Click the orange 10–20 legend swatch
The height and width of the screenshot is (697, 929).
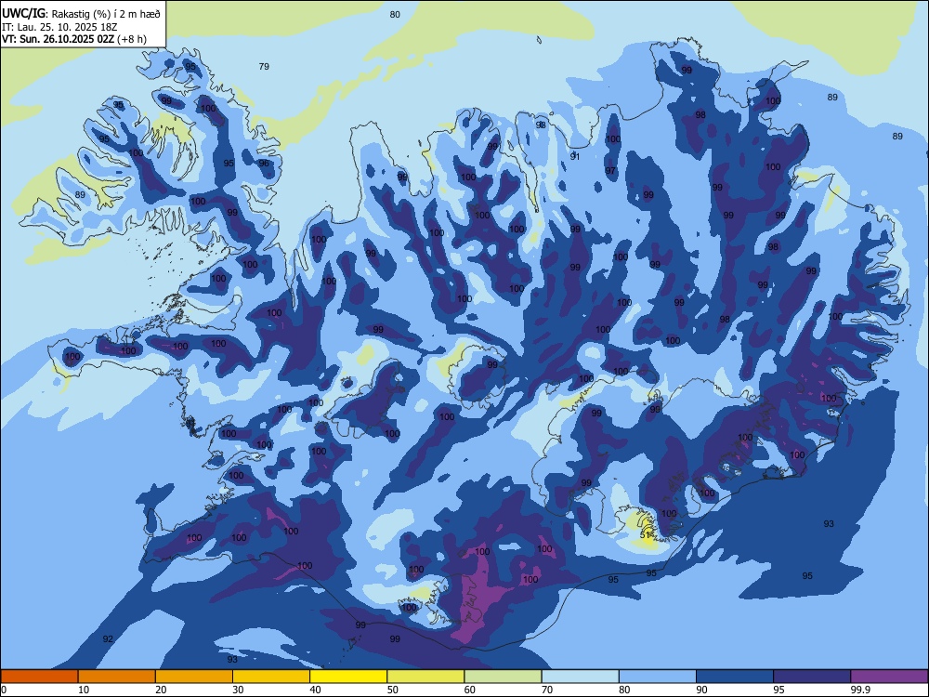117,677
